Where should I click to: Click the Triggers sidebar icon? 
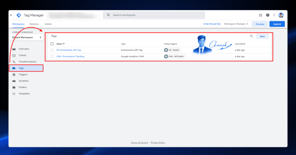14,74
